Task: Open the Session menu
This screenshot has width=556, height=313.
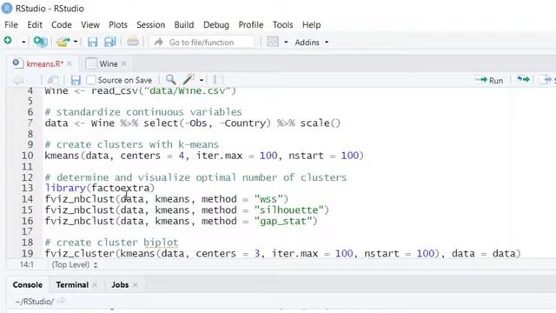Action: pyautogui.click(x=150, y=25)
